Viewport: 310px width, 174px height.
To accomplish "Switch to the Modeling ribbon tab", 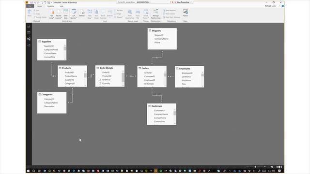I will [51, 6].
